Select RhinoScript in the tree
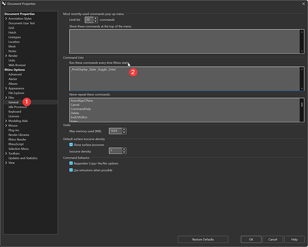308x247 pixels. tap(16, 144)
